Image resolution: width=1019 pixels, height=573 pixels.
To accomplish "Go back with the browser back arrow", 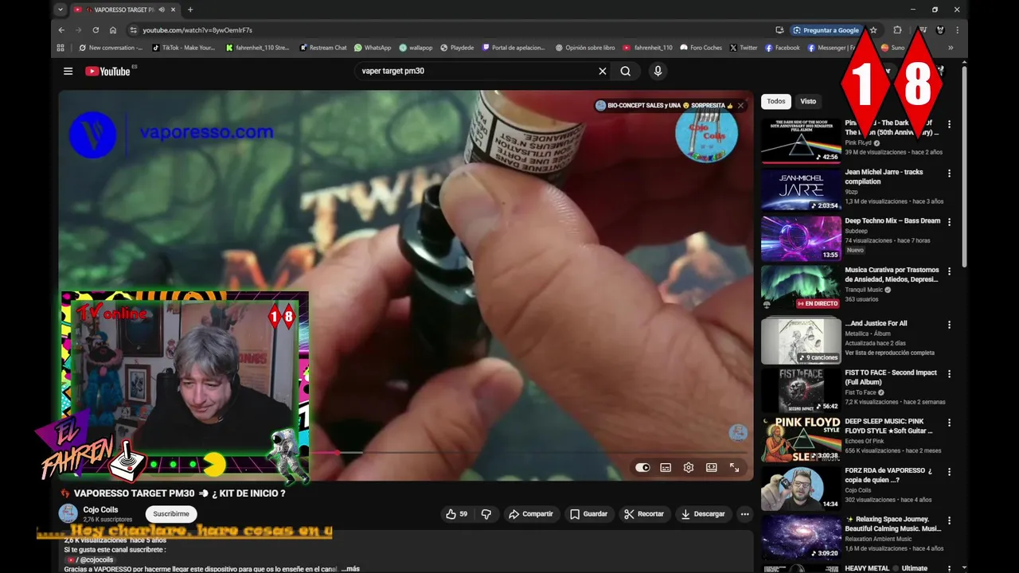I will [x=61, y=30].
